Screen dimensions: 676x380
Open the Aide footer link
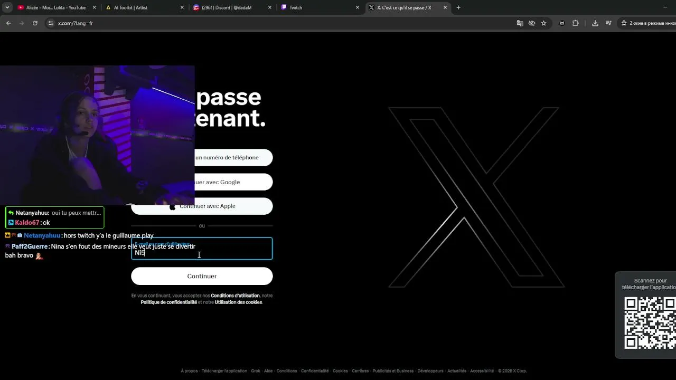coord(268,371)
